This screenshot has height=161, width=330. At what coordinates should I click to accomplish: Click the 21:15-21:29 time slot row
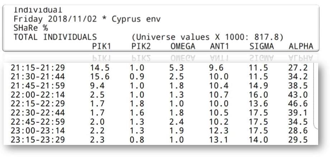pos(159,68)
